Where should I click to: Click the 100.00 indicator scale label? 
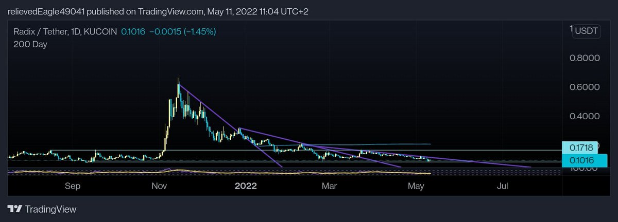(x=584, y=169)
